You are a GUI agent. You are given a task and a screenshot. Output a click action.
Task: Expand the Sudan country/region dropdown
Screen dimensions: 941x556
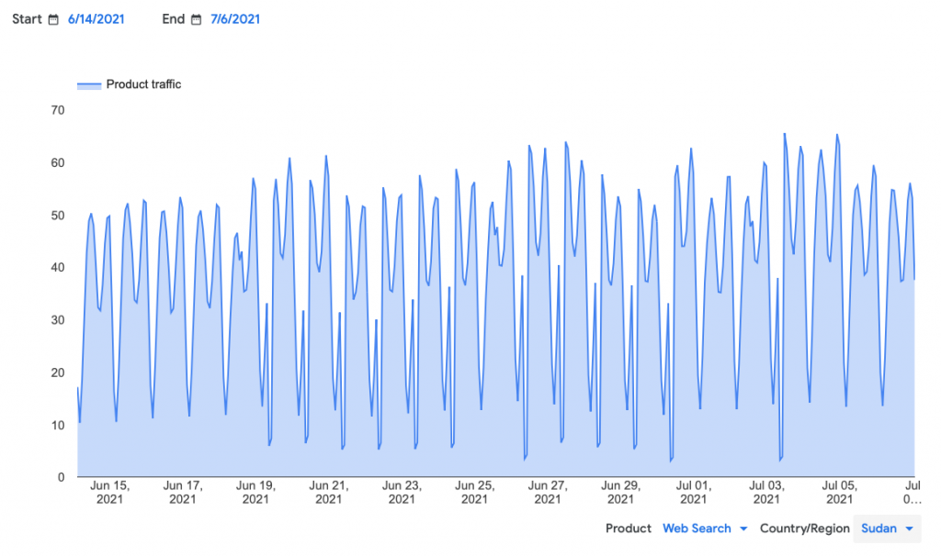[887, 528]
